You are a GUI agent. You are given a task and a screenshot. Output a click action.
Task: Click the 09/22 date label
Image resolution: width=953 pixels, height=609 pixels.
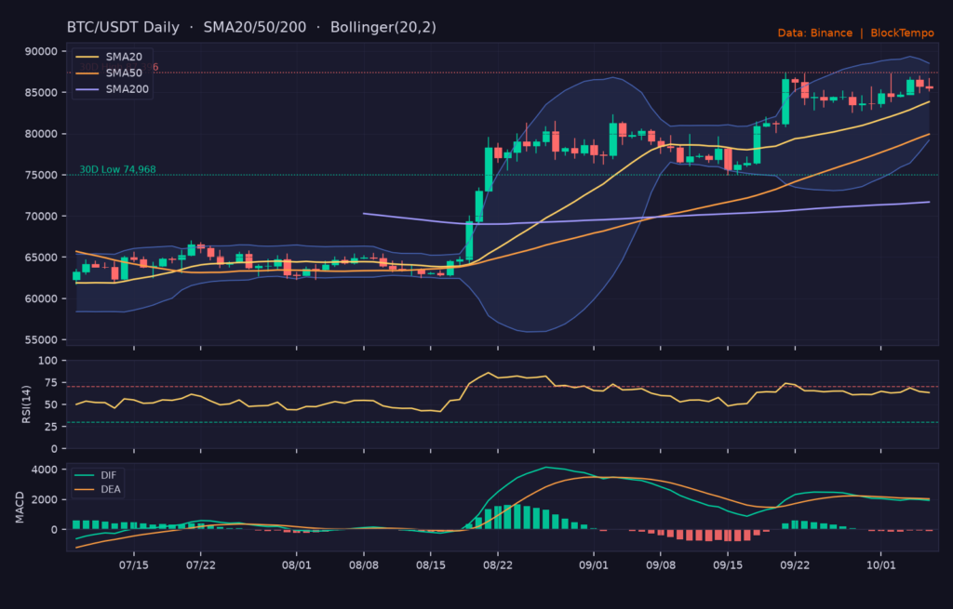795,565
